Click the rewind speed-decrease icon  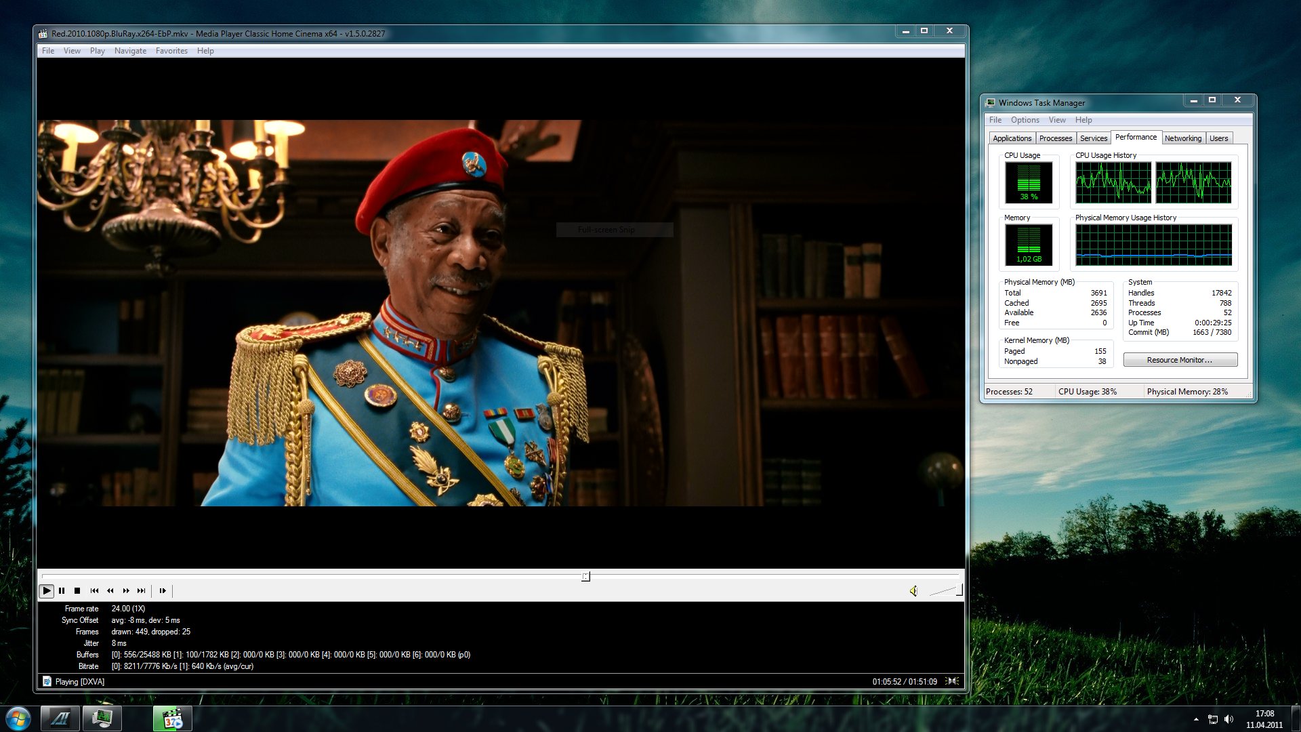(x=110, y=591)
